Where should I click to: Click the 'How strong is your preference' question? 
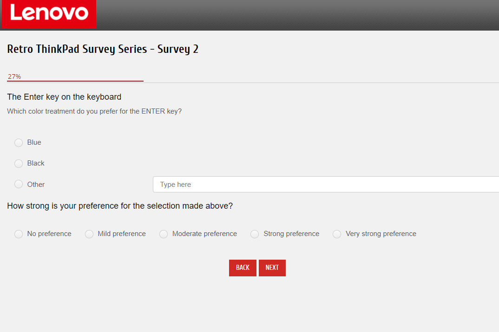click(x=120, y=206)
